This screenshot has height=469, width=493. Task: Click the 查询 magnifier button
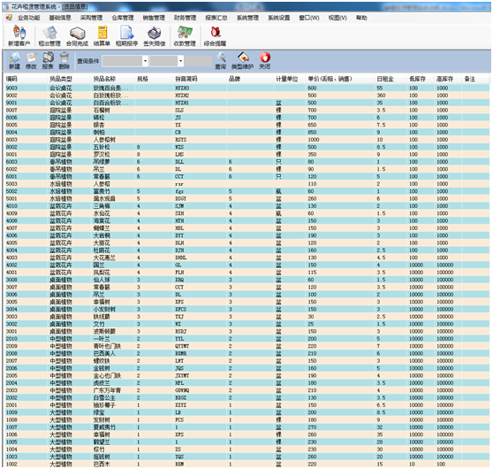click(221, 61)
